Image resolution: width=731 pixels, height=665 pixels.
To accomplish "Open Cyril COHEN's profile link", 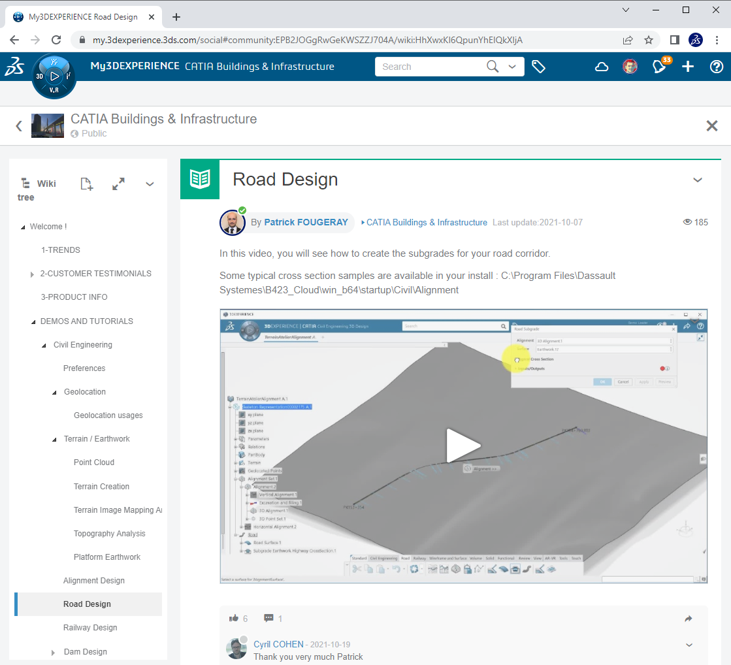I will click(x=279, y=644).
